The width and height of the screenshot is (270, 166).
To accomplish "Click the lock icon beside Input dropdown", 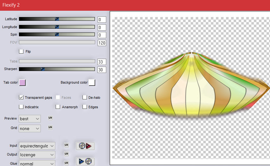I will click(66, 145).
